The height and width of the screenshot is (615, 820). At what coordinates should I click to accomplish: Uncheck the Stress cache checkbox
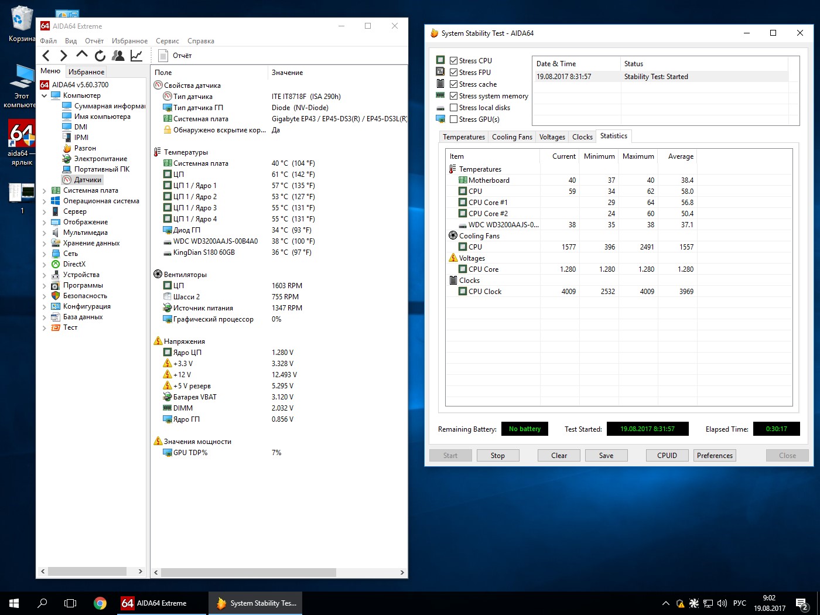pos(453,84)
